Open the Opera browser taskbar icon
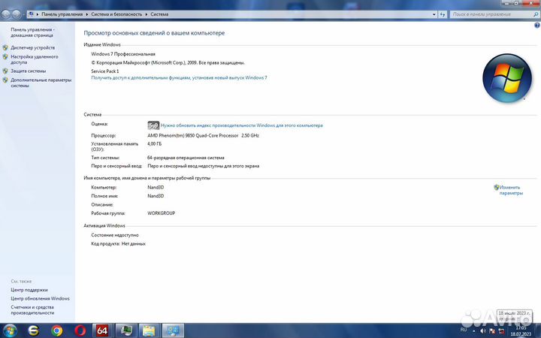Screen dimensions: 541x338 80,330
